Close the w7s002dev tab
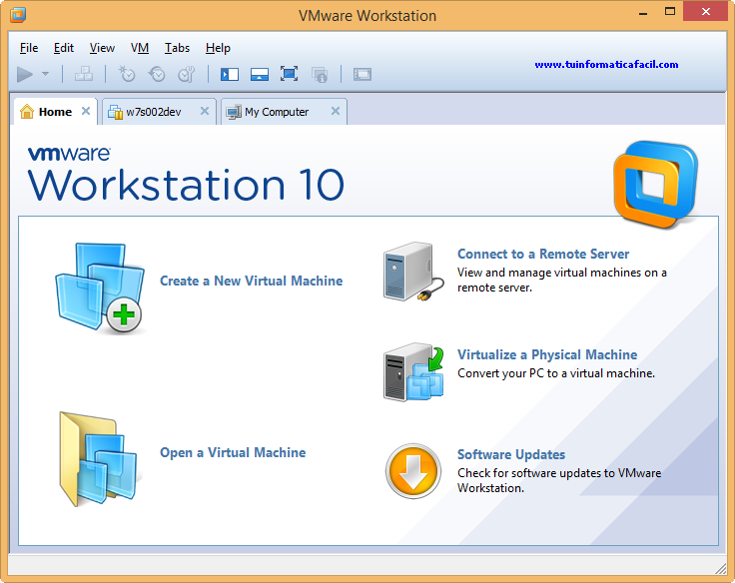Image resolution: width=735 pixels, height=583 pixels. 205,111
